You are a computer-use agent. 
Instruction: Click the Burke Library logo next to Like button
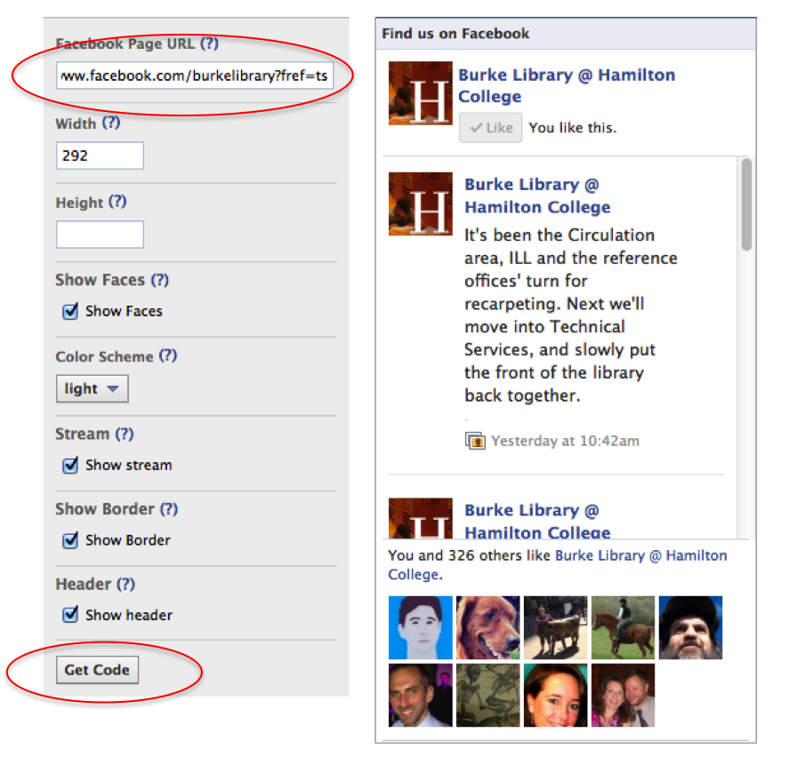(x=421, y=93)
